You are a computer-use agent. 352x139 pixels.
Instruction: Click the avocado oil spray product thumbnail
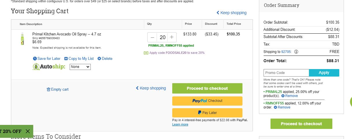click(22, 39)
